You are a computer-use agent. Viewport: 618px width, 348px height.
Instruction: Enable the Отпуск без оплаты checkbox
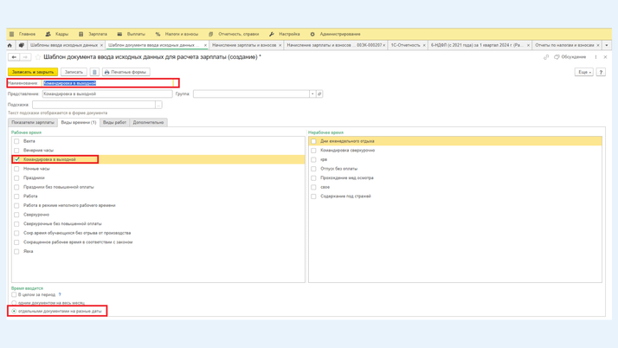(313, 169)
